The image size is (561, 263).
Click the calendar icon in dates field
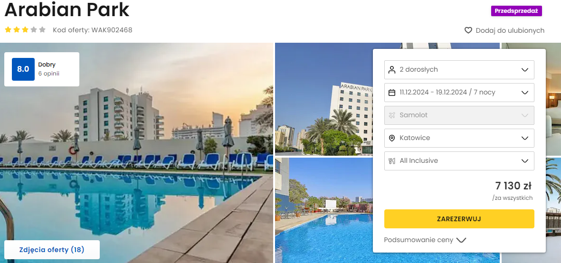point(392,92)
